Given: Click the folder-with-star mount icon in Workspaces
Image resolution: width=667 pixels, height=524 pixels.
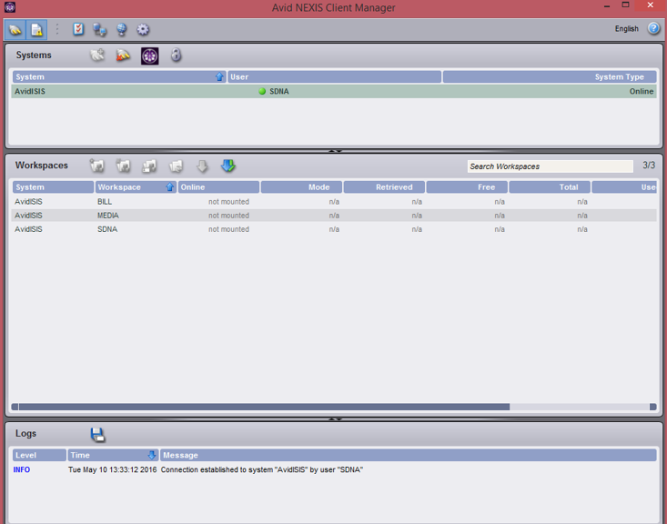Looking at the screenshot, I should (97, 166).
